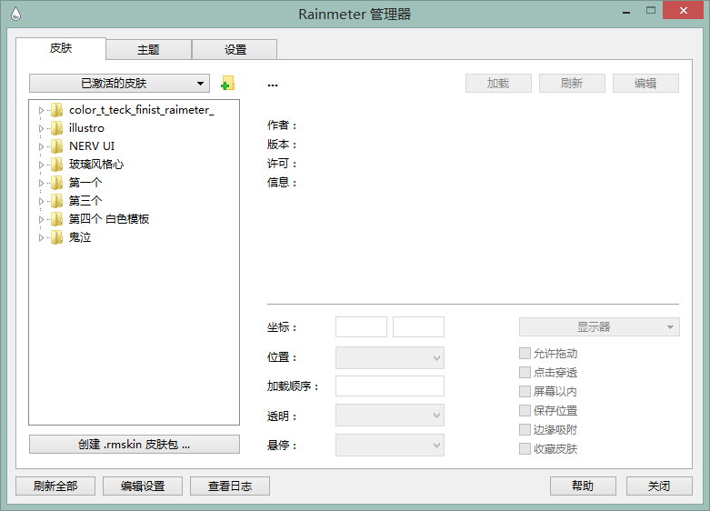Click the illustro folder icon
The image size is (710, 511).
point(57,128)
